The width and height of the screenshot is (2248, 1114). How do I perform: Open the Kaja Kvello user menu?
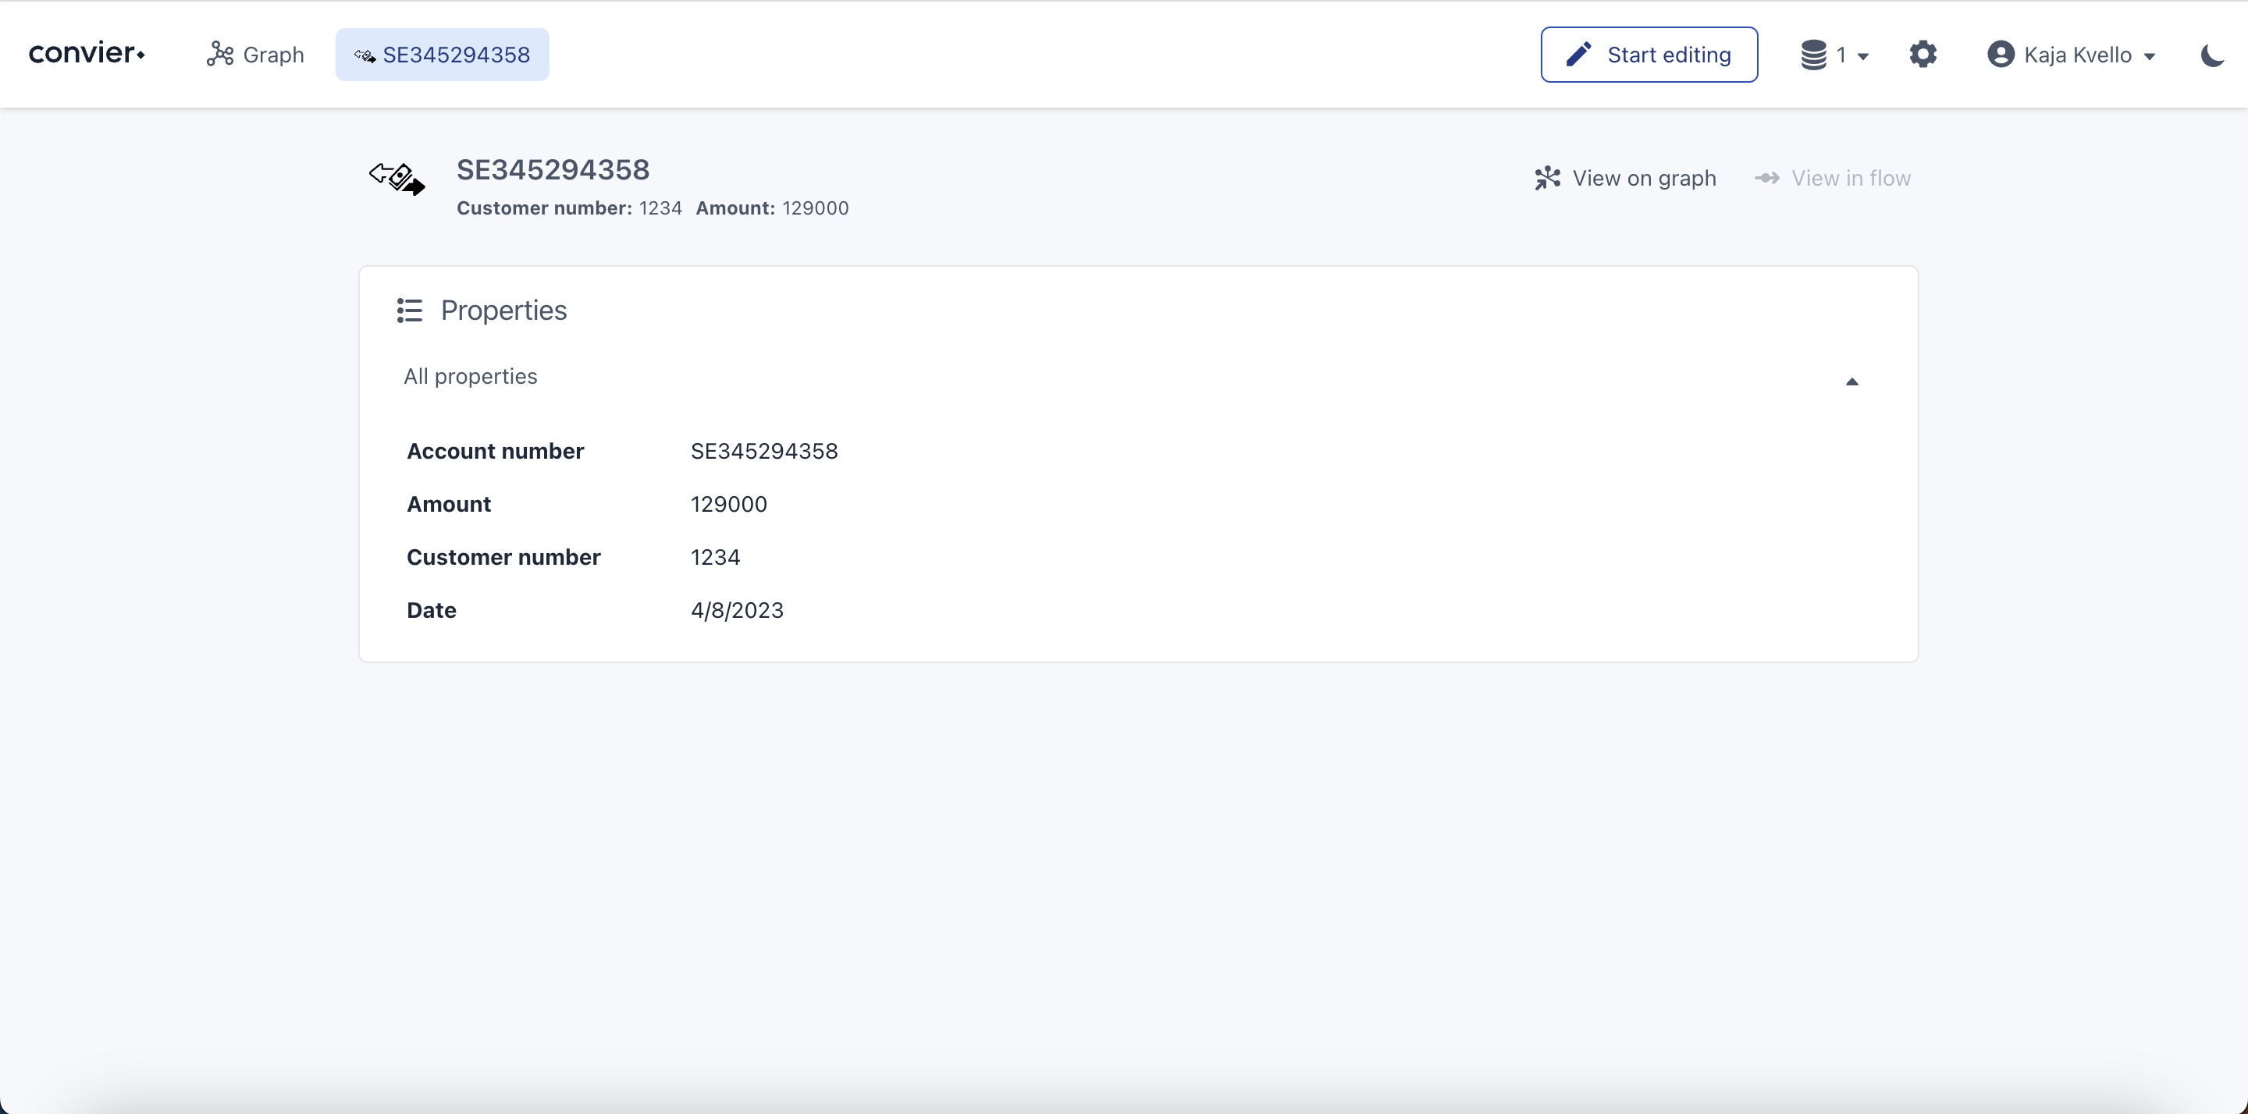2071,54
